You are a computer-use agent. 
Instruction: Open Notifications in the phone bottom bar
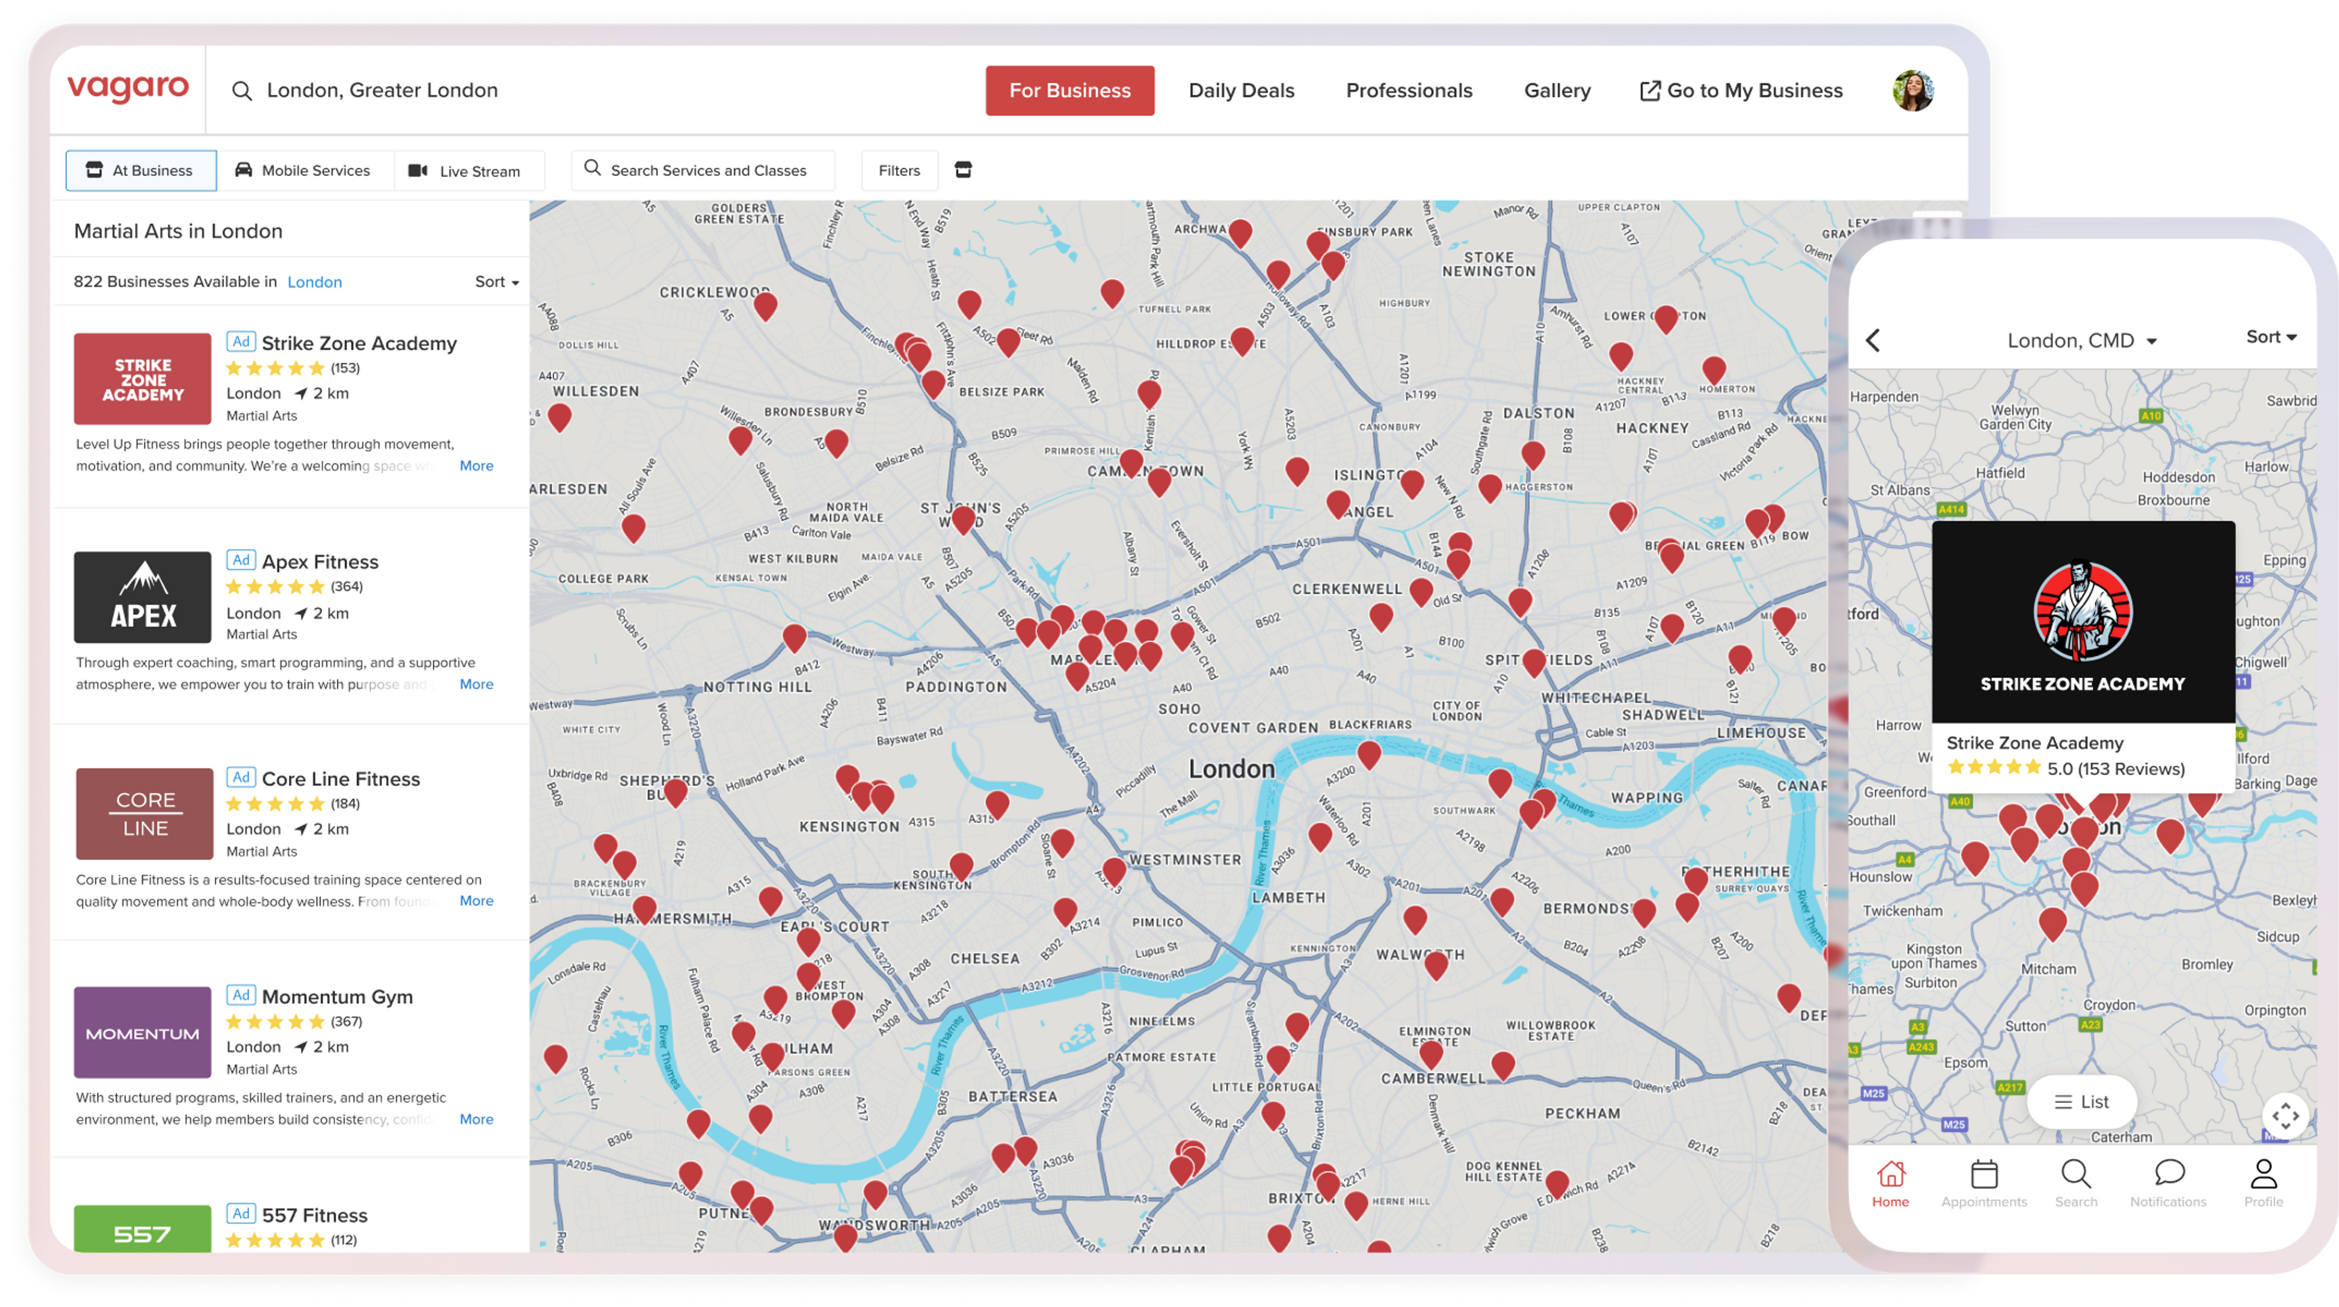[2168, 1183]
